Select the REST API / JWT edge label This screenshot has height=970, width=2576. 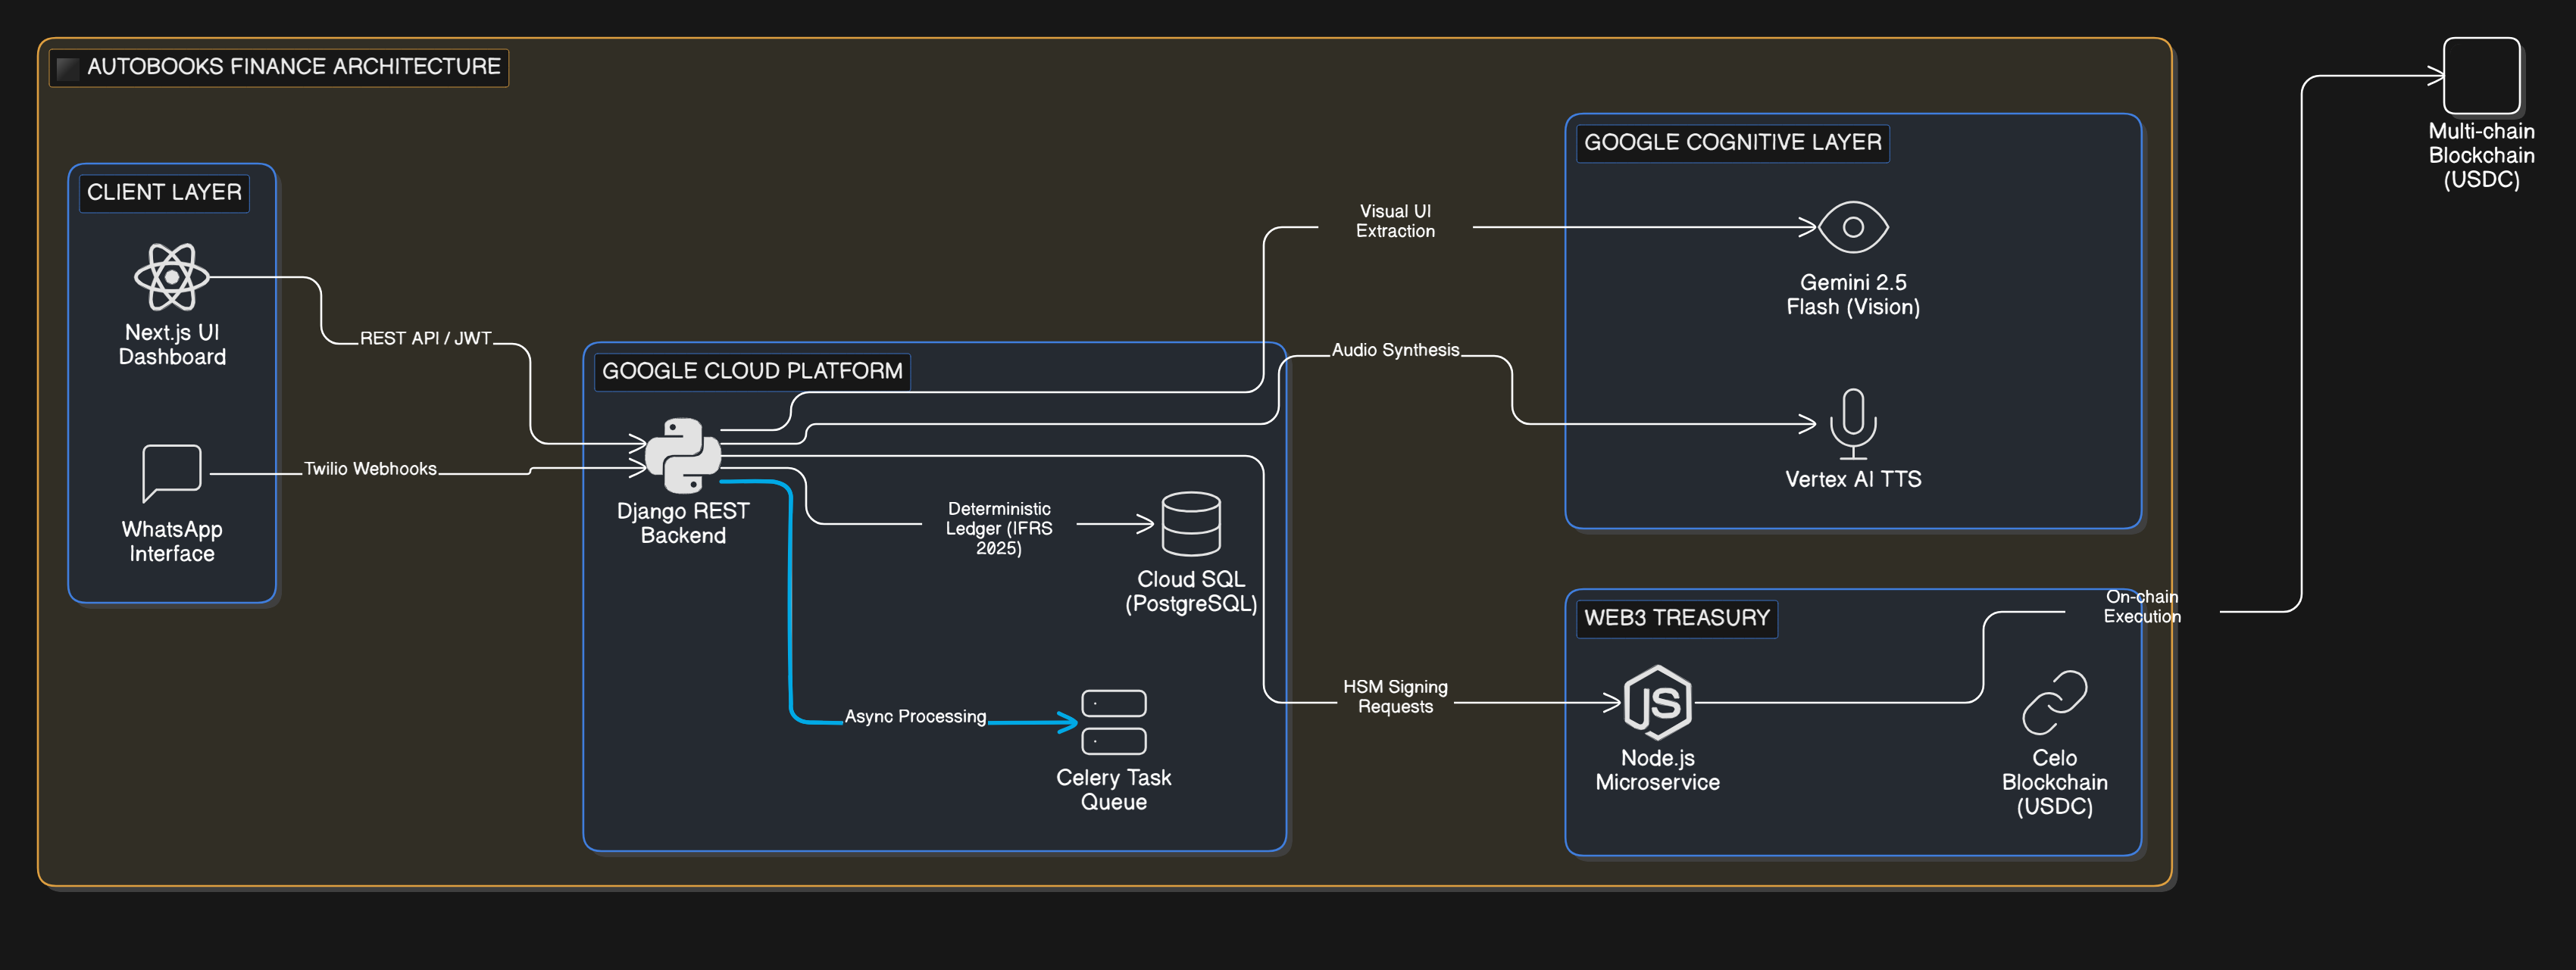pos(425,338)
